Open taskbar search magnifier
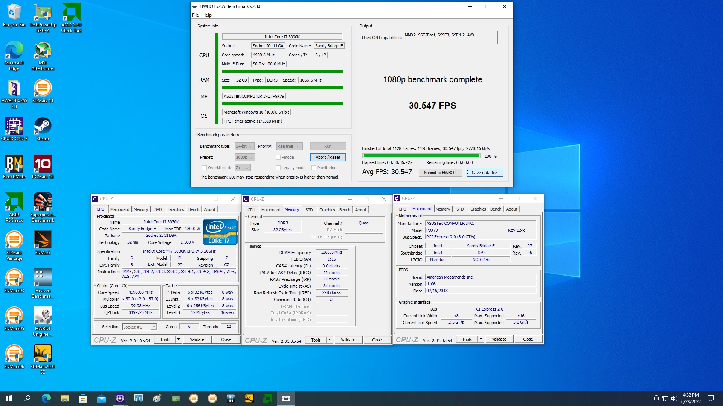 coord(27,398)
